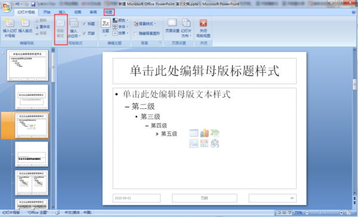
Task: Click 重命名 (Rename) in Edit Master group
Action: [x=42, y=27]
